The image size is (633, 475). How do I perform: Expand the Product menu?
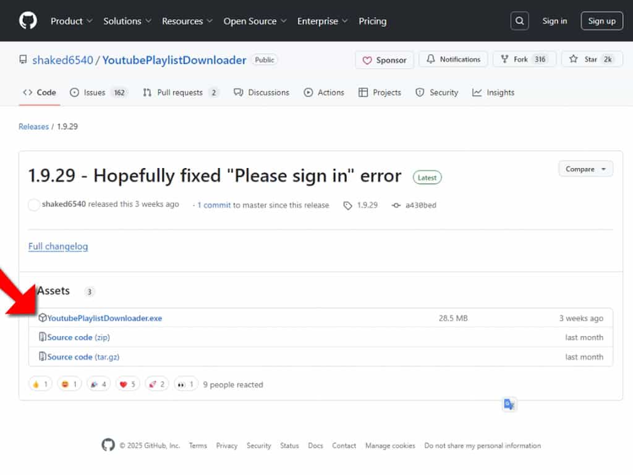point(72,21)
